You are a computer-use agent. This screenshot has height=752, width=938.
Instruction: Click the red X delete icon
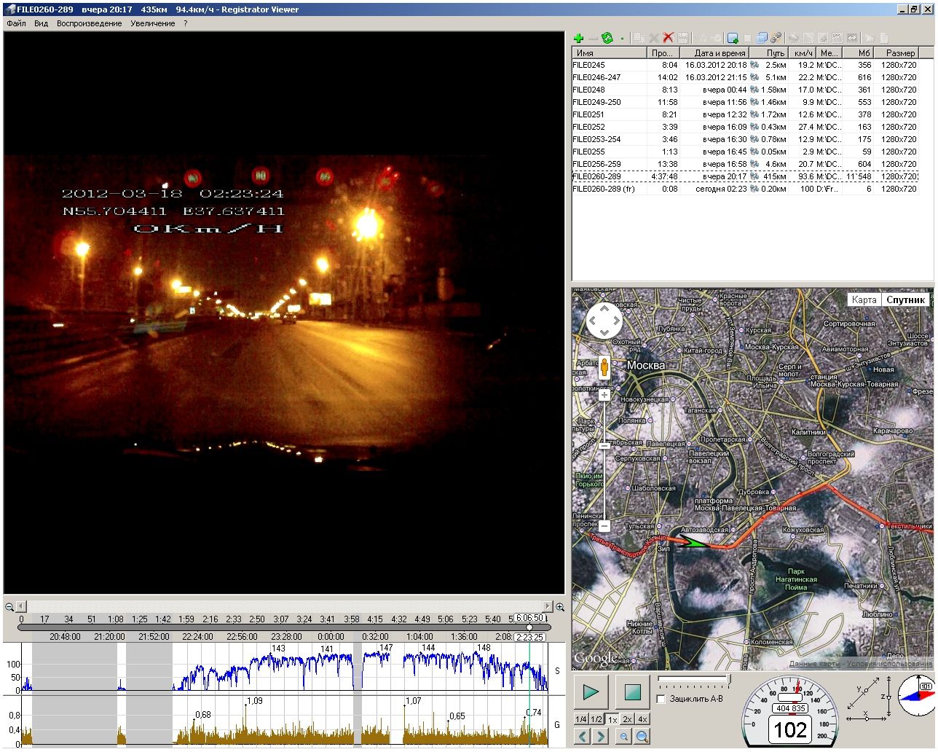pyautogui.click(x=668, y=38)
